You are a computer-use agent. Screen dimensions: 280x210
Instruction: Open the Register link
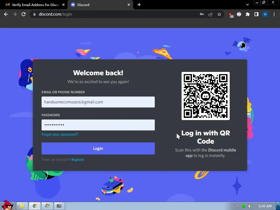(78, 160)
